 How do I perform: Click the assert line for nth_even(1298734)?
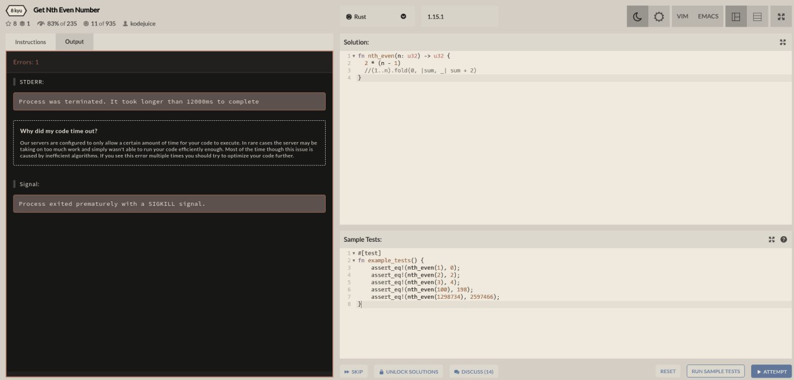[x=435, y=297]
